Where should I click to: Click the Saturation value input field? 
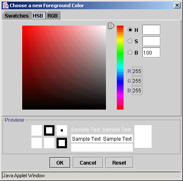151,41
